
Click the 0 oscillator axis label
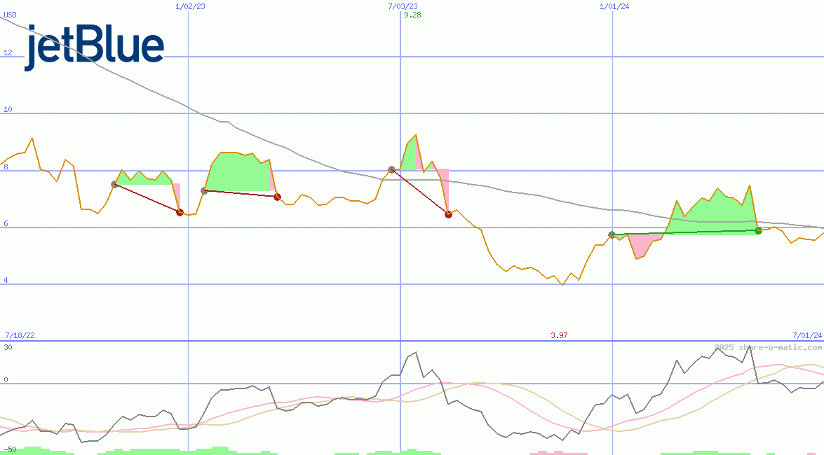click(6, 379)
